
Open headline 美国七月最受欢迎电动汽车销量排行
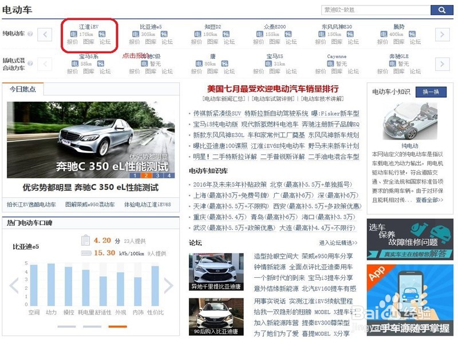(273, 89)
